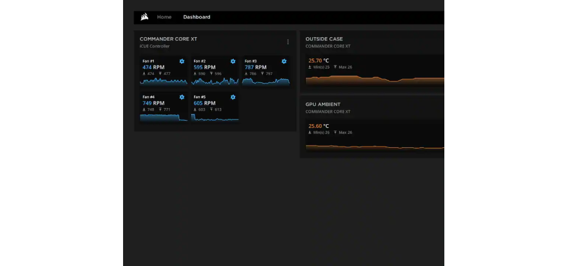Image resolution: width=568 pixels, height=266 pixels.
Task: Switch to the Dashboard tab
Action: (x=196, y=17)
